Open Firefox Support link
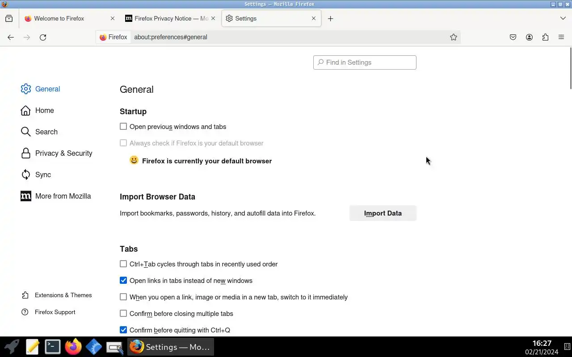The image size is (572, 357). point(48,312)
